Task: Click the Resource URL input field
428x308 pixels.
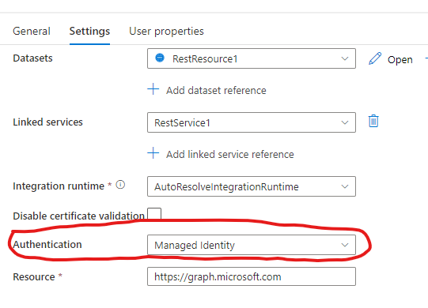Action: click(252, 276)
